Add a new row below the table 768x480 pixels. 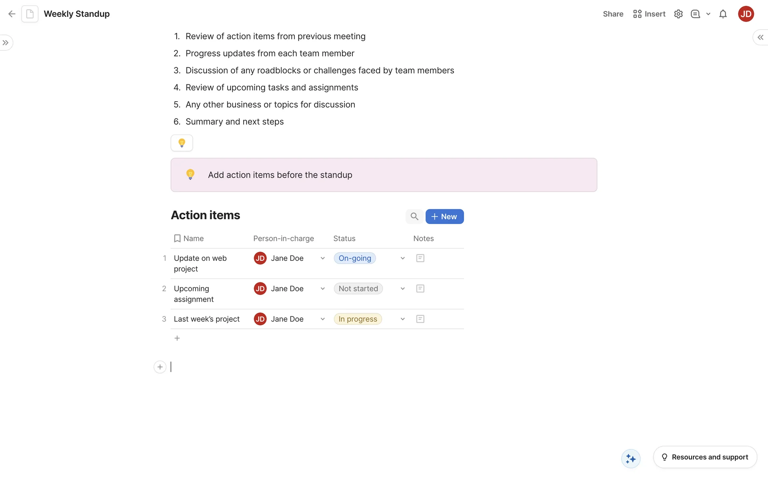177,338
